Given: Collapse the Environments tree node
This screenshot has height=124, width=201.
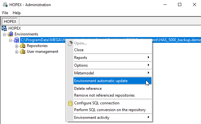Looking at the screenshot, I should point(4,34).
